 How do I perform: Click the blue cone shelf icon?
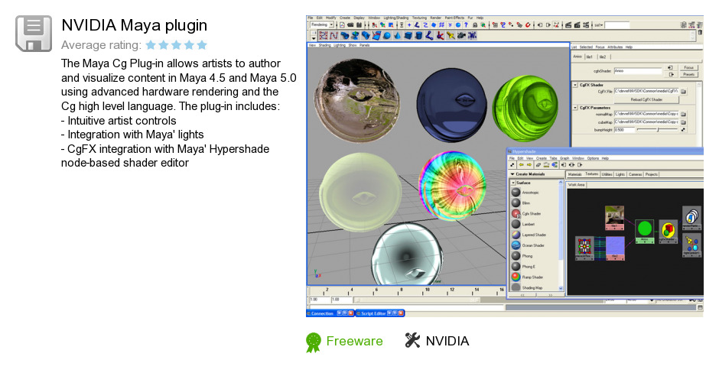pos(397,36)
